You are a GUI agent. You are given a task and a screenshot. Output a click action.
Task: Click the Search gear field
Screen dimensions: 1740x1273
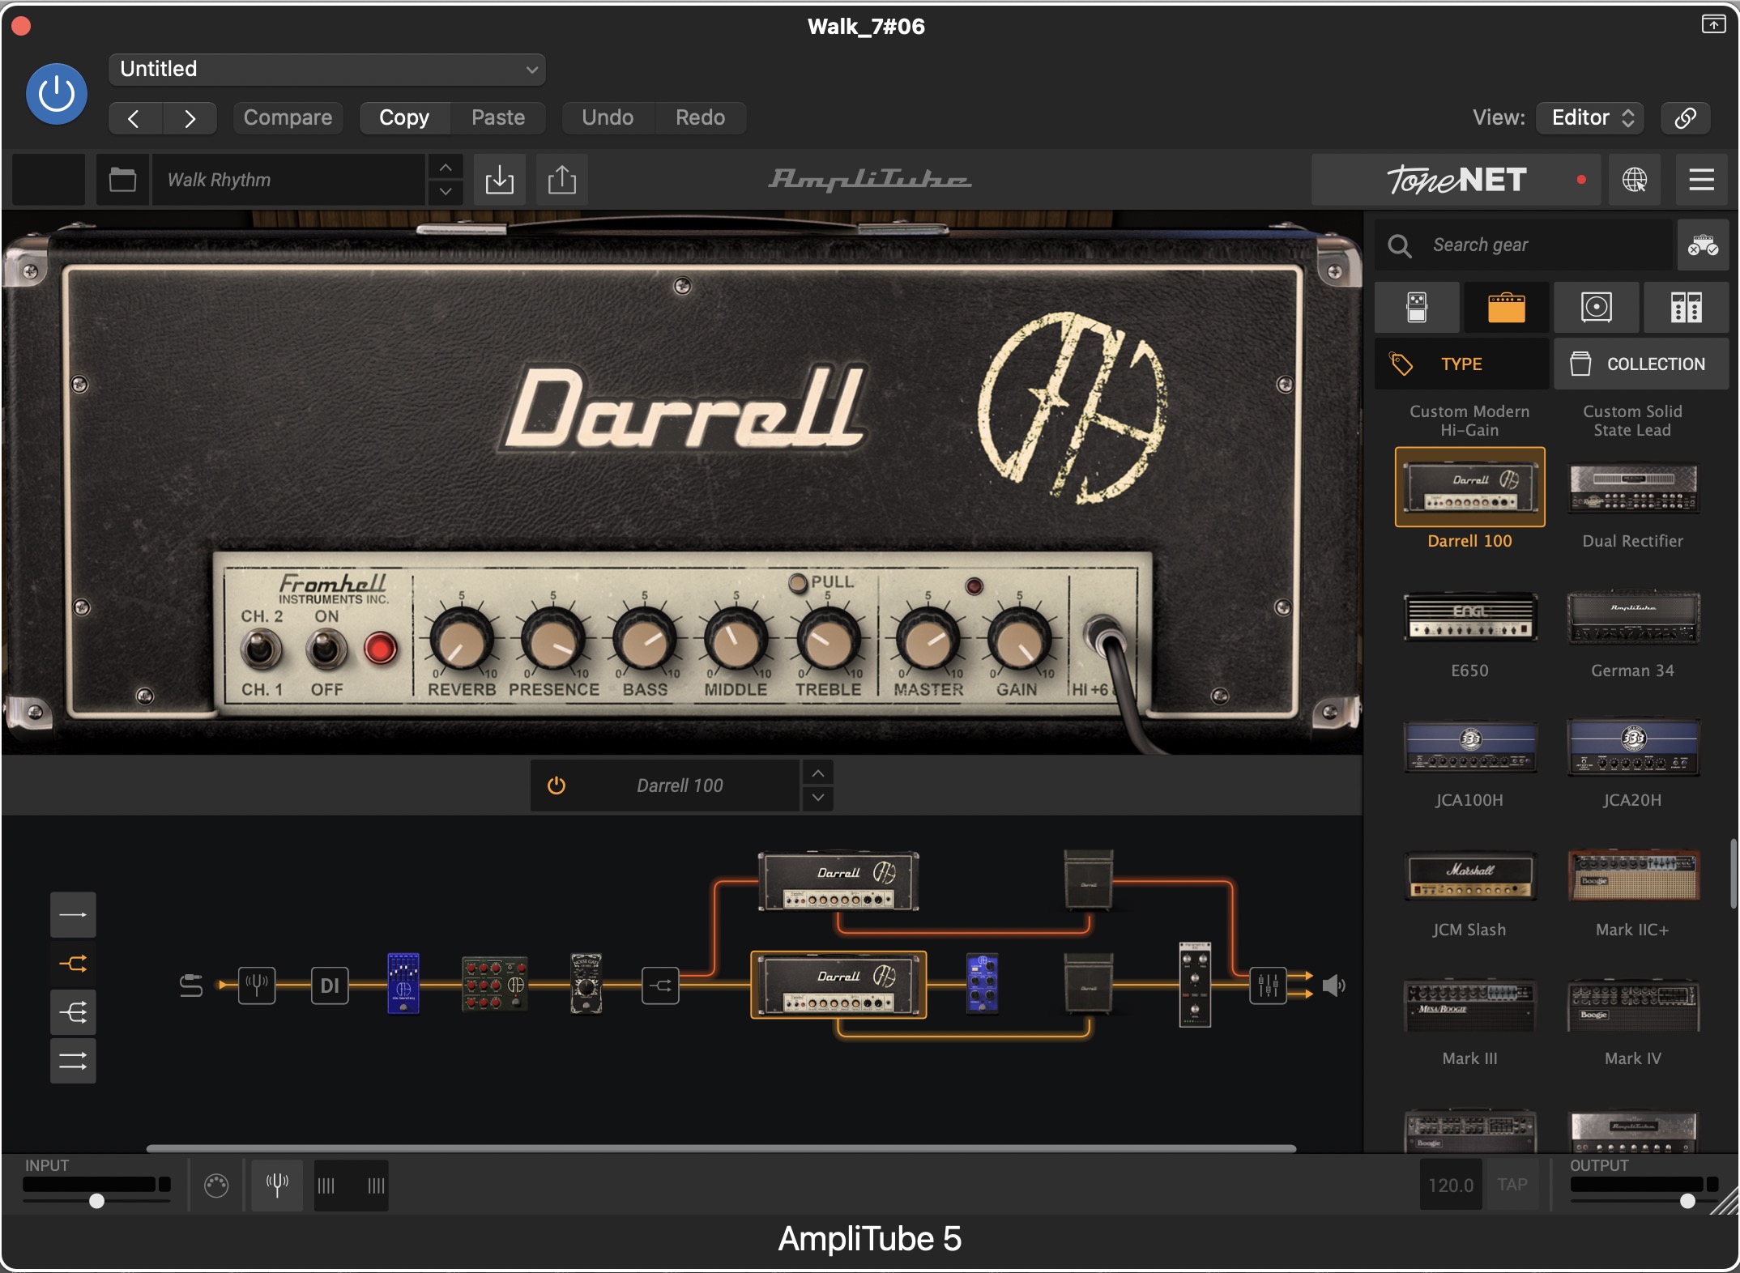1523,245
